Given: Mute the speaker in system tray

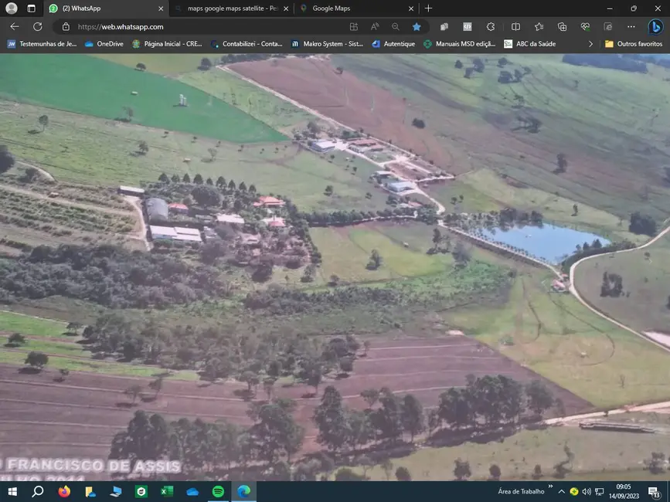Looking at the screenshot, I should (586, 492).
